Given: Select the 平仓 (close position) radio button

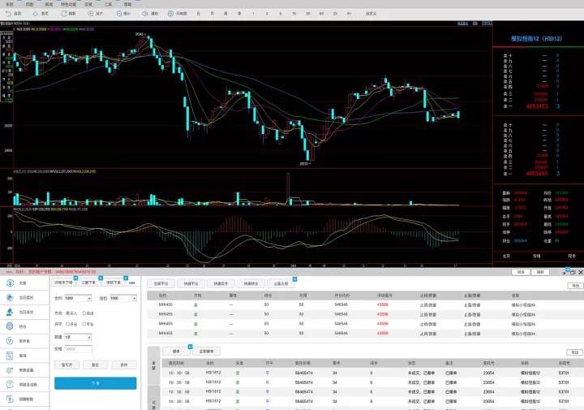Looking at the screenshot, I should pos(84,324).
